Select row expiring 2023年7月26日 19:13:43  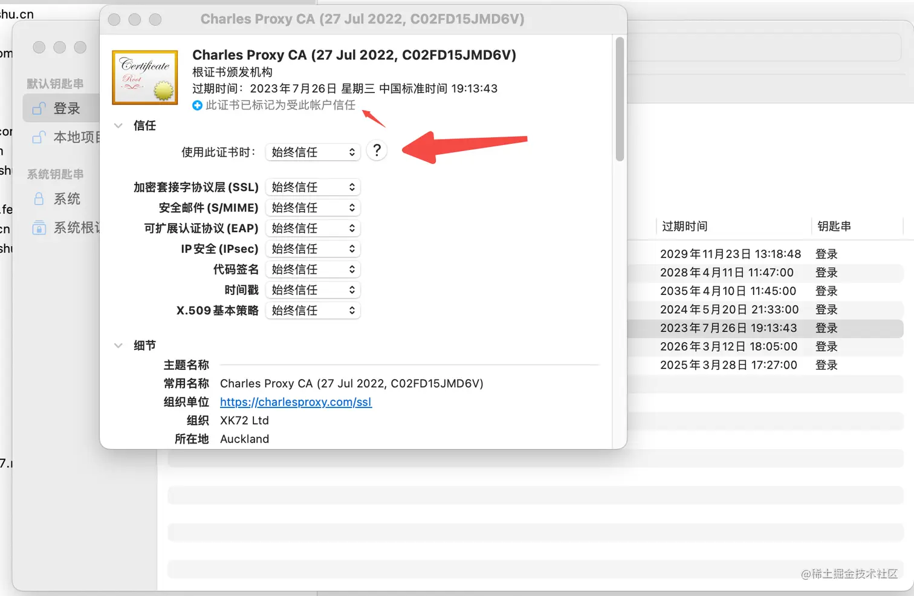point(765,328)
